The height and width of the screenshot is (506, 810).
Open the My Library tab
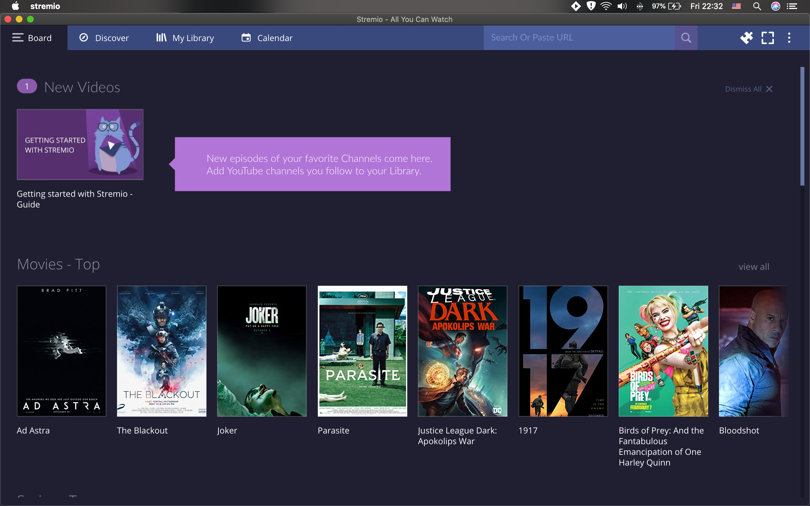click(x=185, y=38)
